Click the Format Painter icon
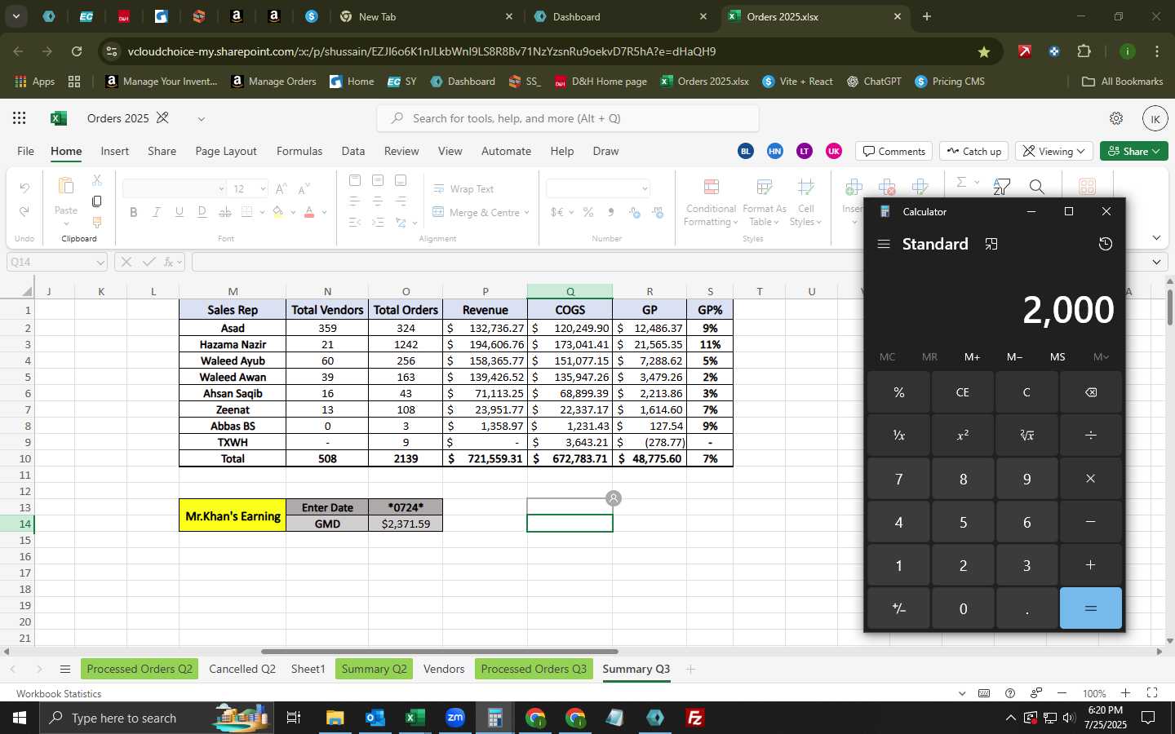1175x734 pixels. coord(97,222)
